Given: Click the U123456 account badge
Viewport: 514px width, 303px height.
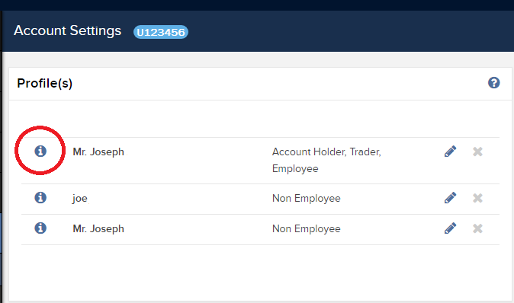Looking at the screenshot, I should 161,32.
